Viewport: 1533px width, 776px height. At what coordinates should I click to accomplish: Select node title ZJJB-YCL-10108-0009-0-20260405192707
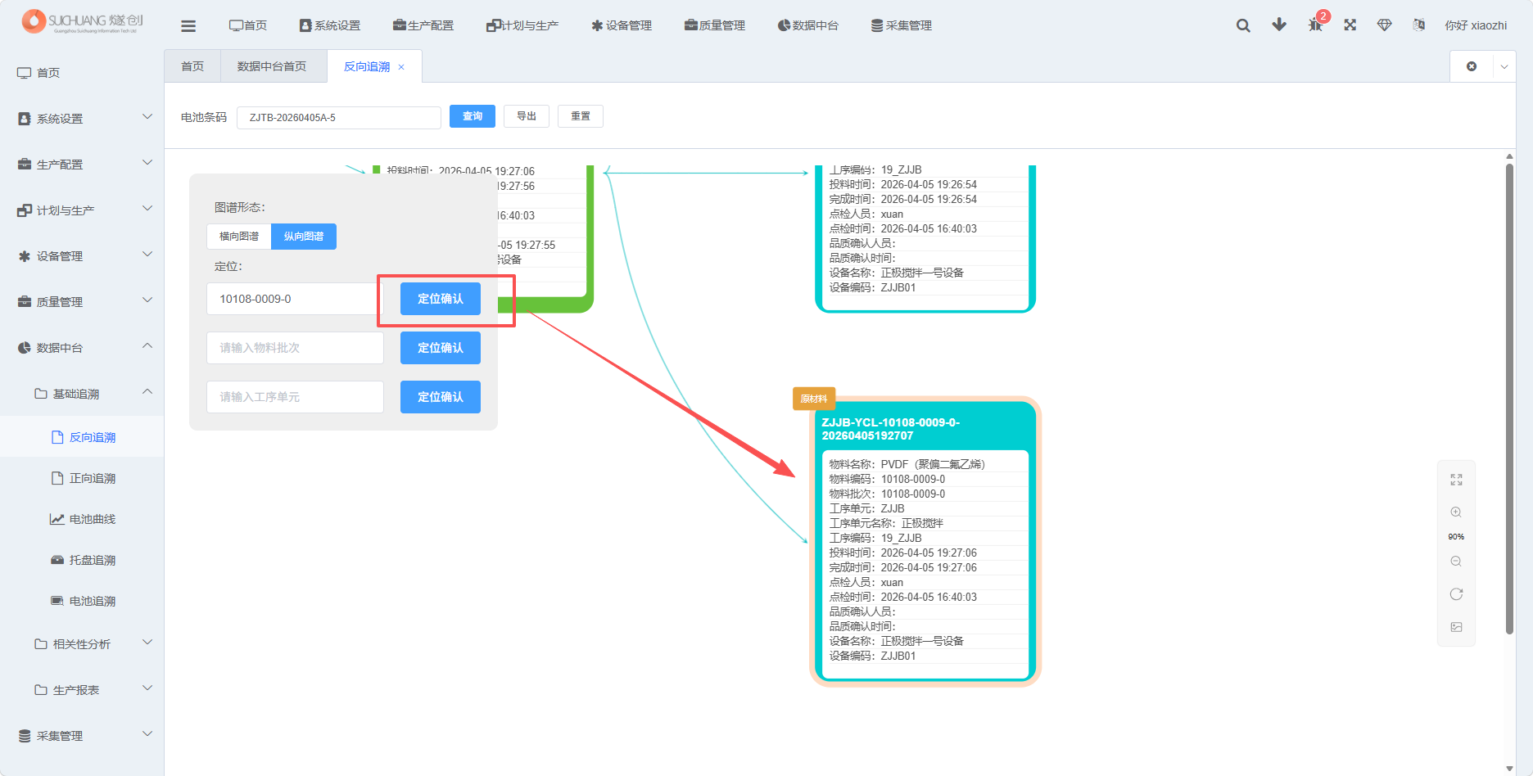pos(891,429)
